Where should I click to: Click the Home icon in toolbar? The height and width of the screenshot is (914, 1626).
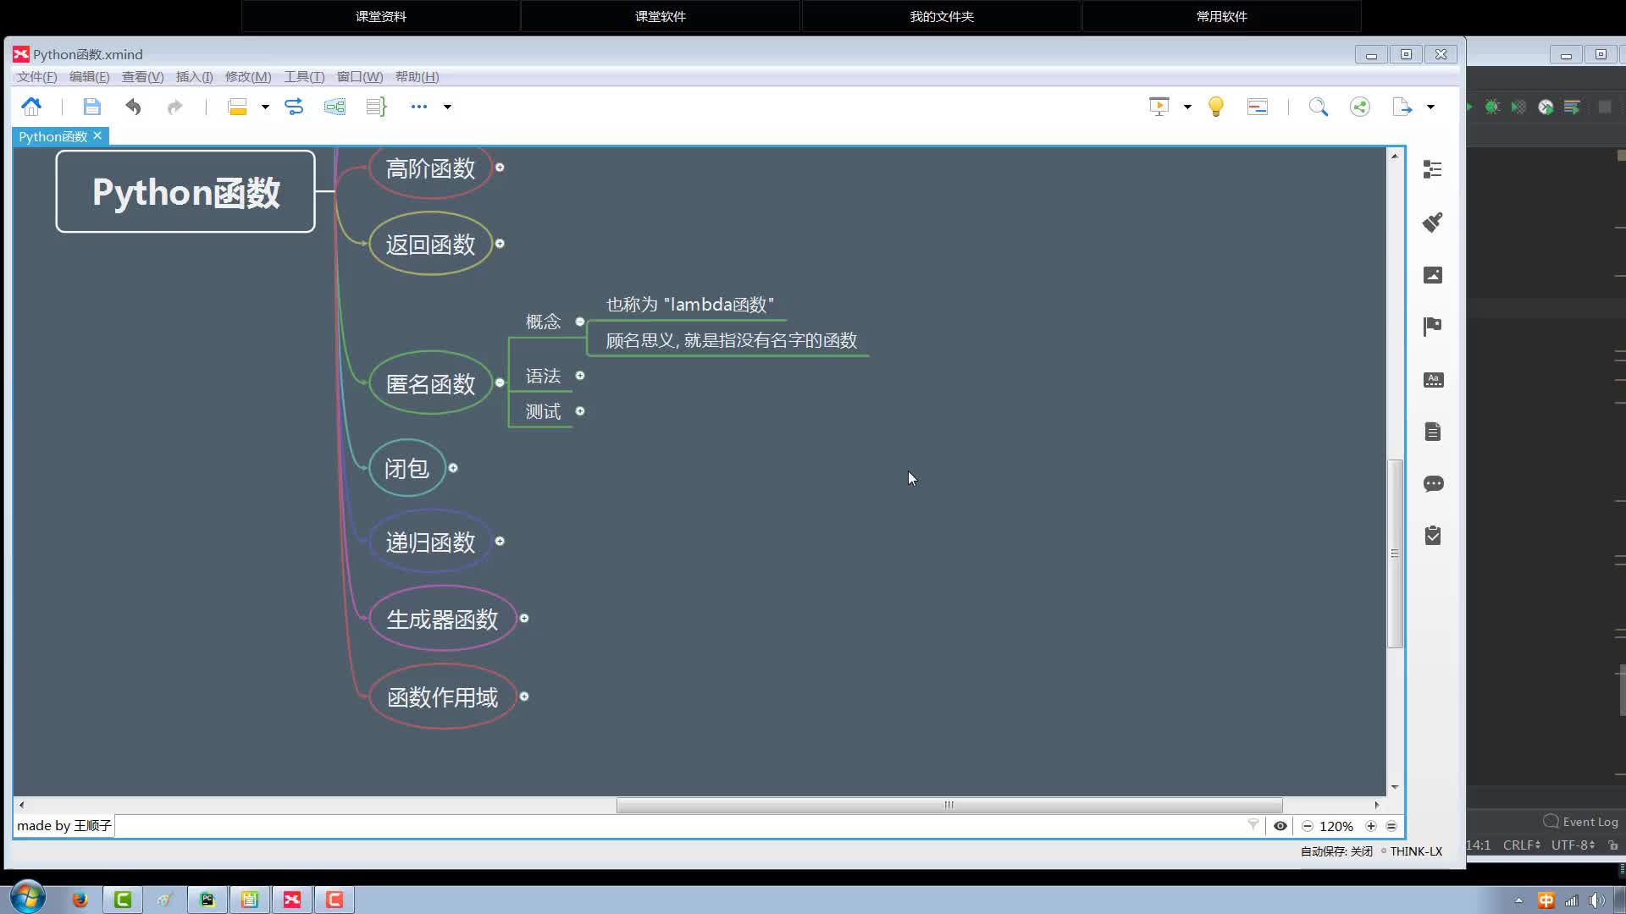[31, 107]
